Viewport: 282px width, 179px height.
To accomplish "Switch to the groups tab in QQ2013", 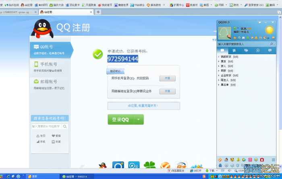I will [x=246, y=51].
